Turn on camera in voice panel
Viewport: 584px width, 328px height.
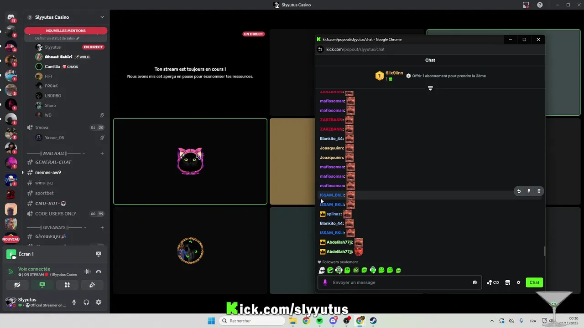[x=17, y=285]
